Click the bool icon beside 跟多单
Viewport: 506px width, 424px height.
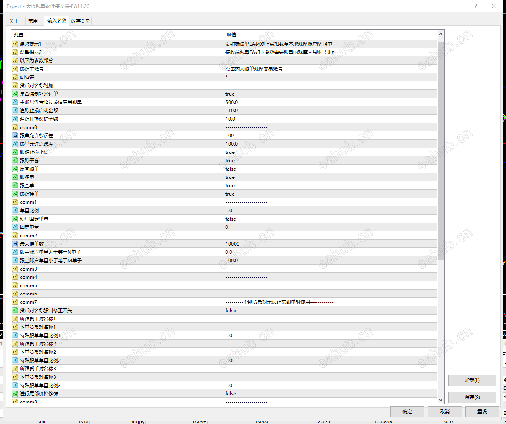pyautogui.click(x=15, y=177)
